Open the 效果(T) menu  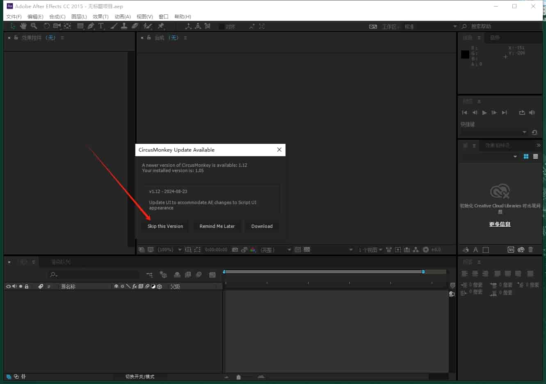101,17
